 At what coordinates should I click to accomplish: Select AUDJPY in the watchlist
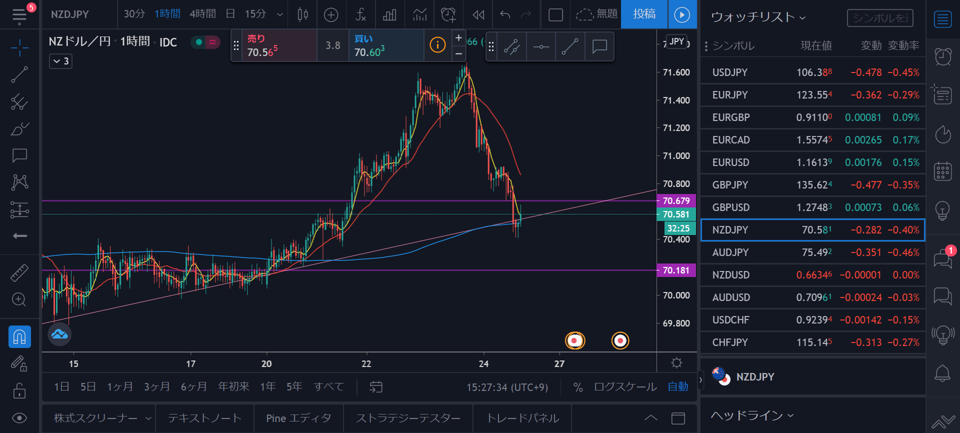(813, 252)
